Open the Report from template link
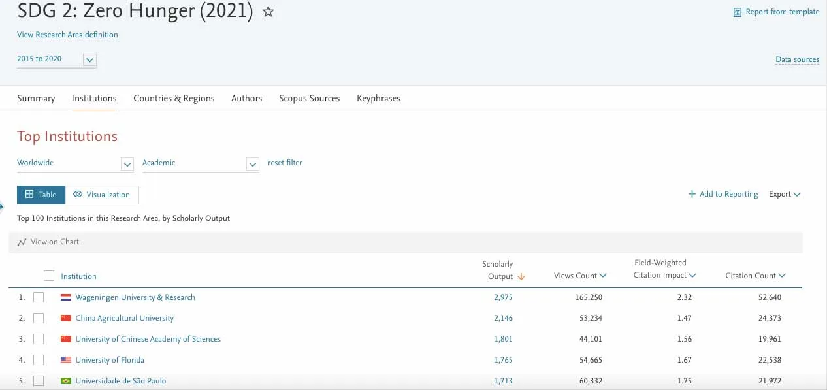This screenshot has height=390, width=827. pyautogui.click(x=782, y=12)
